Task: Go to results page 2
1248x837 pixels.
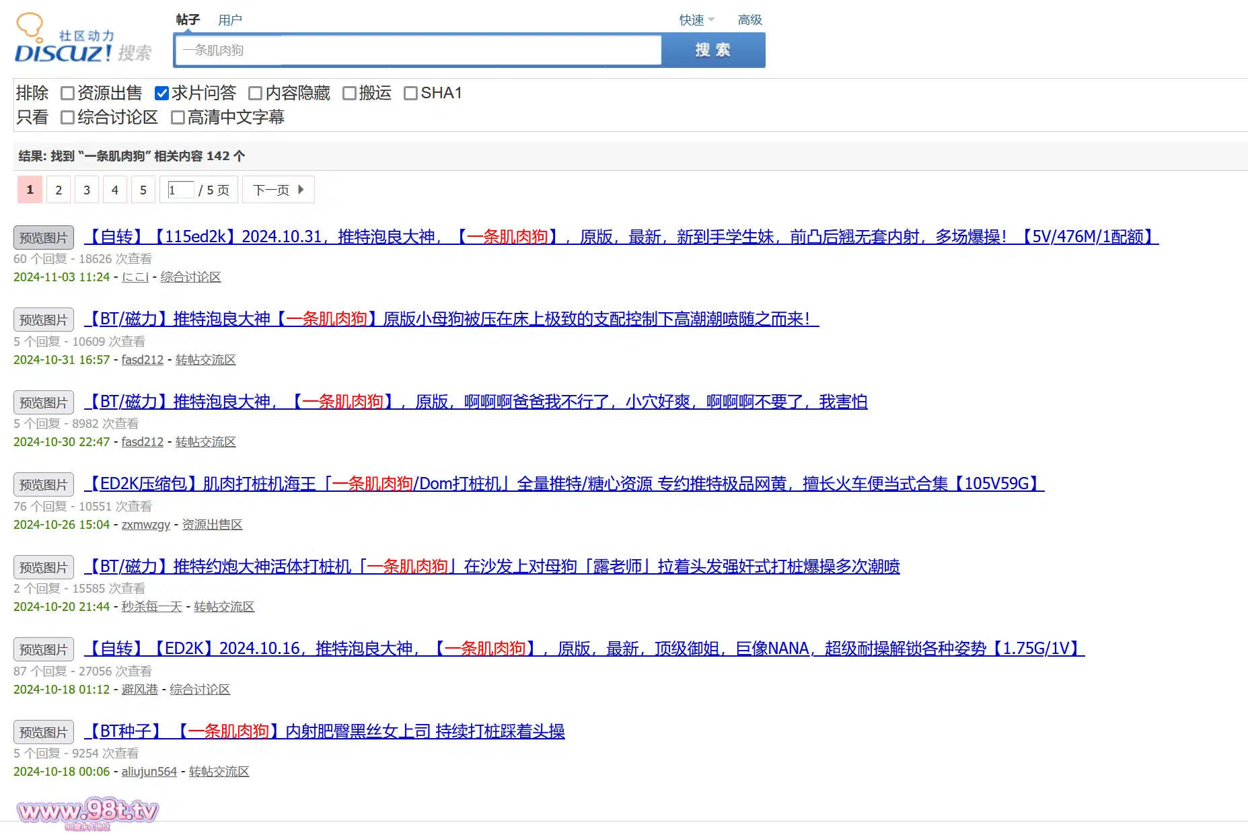Action: point(59,190)
